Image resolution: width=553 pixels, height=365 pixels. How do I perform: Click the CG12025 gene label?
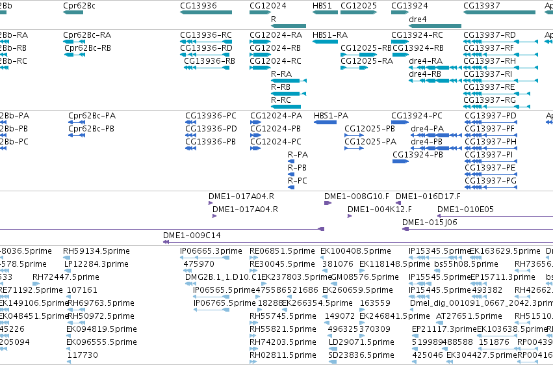tap(359, 6)
